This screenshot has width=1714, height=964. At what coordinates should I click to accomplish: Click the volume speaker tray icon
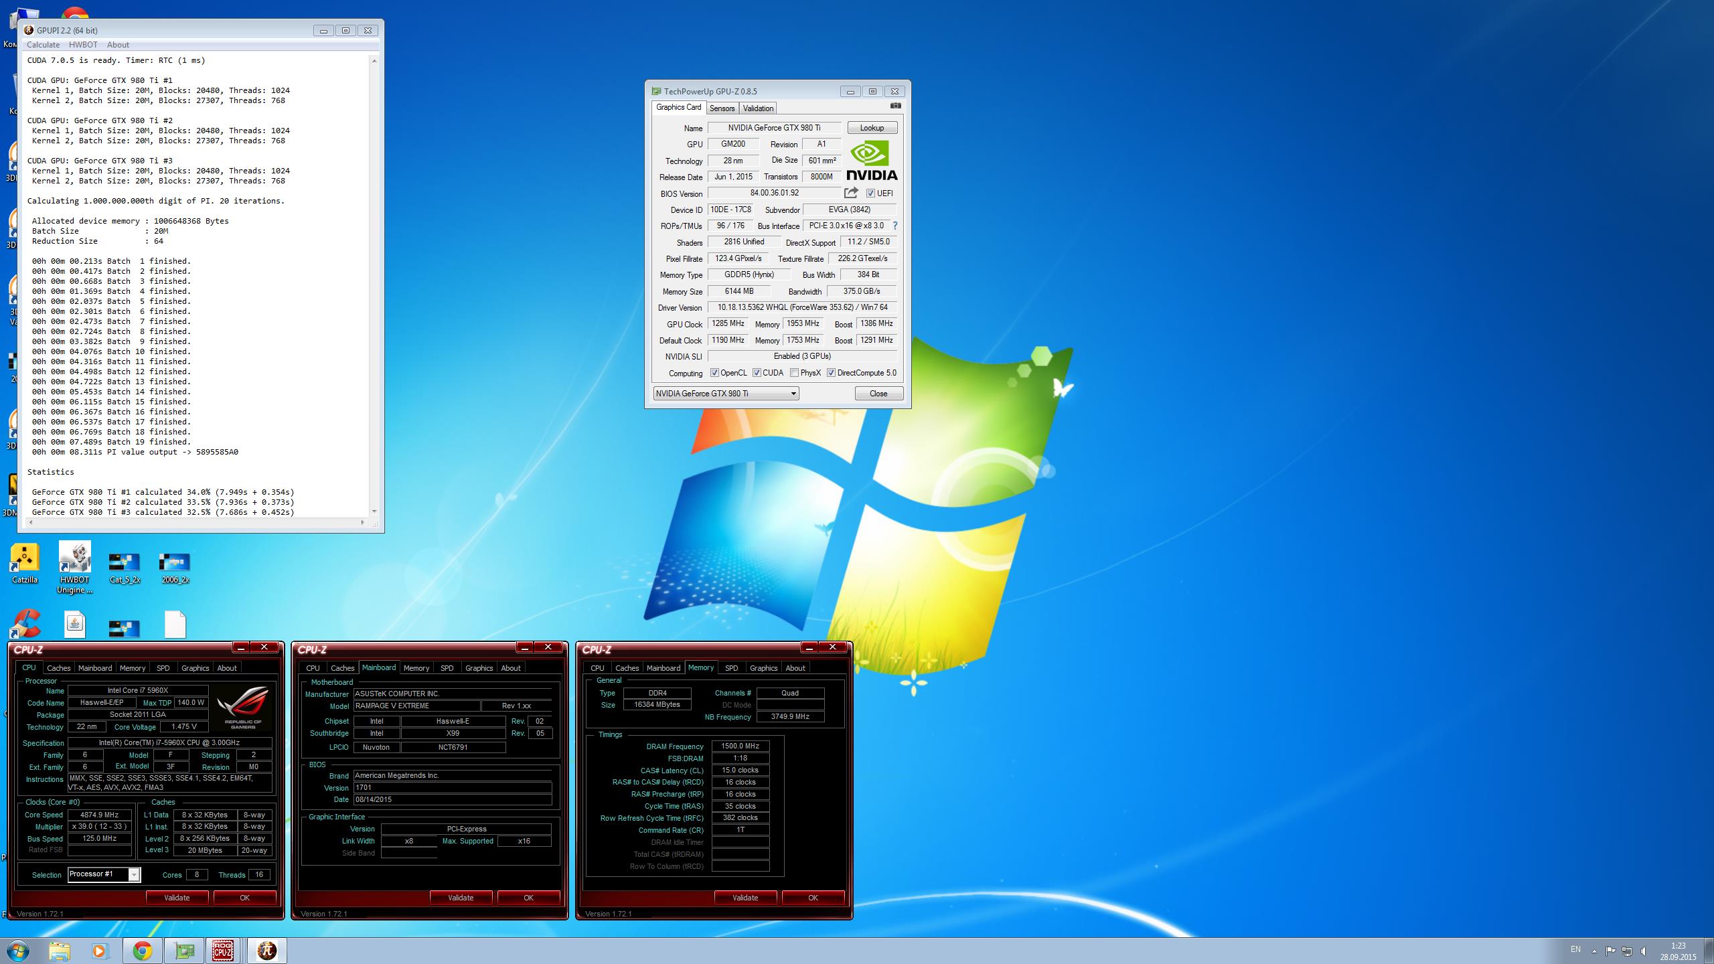coord(1642,951)
